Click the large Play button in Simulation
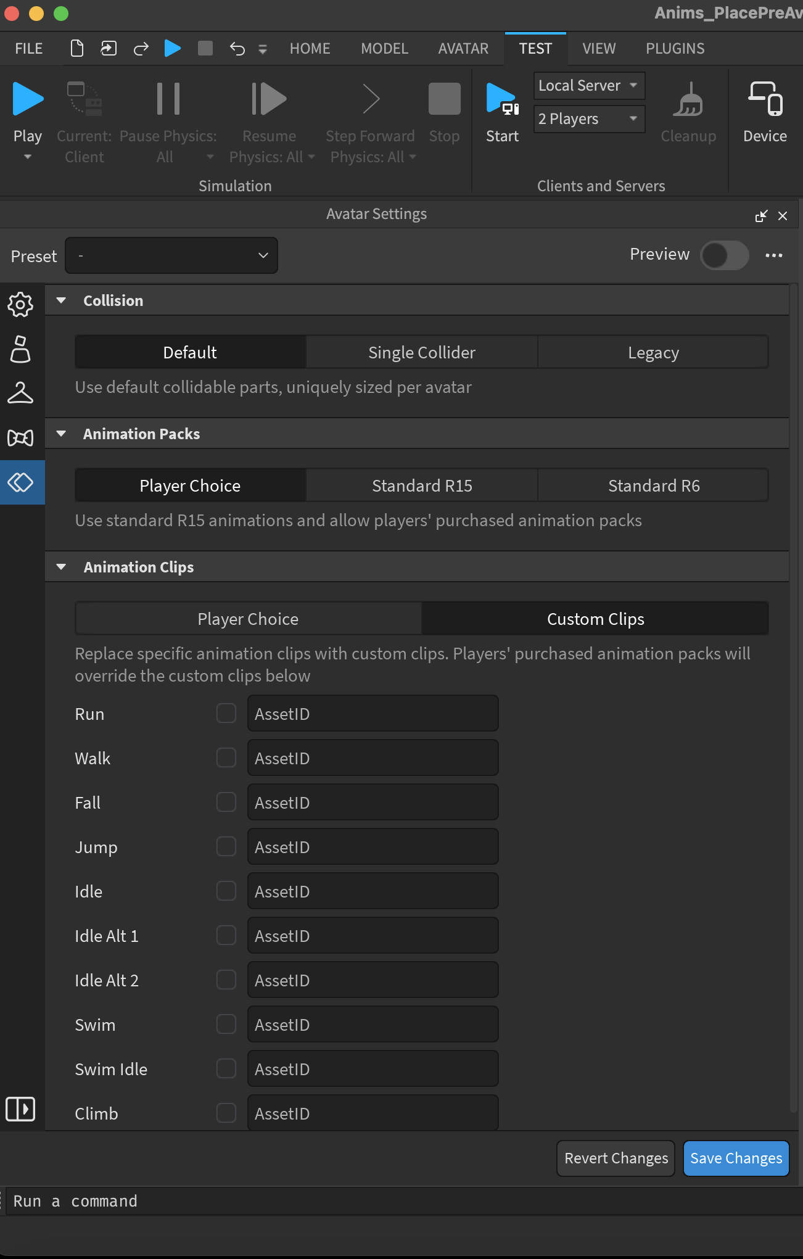Image resolution: width=803 pixels, height=1259 pixels. pos(28,99)
